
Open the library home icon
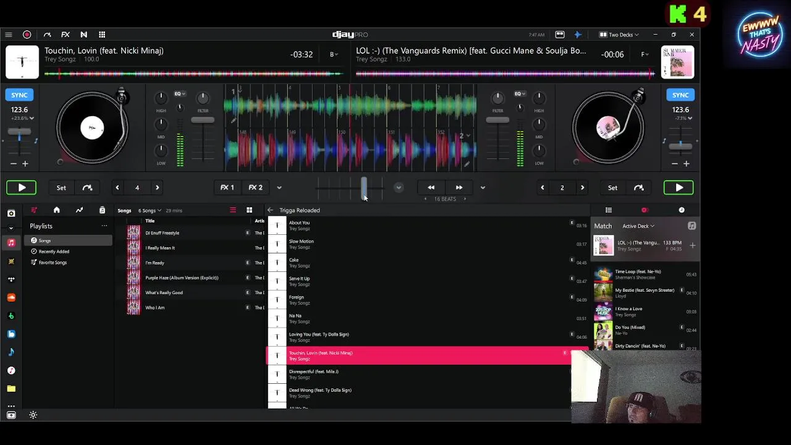(56, 210)
